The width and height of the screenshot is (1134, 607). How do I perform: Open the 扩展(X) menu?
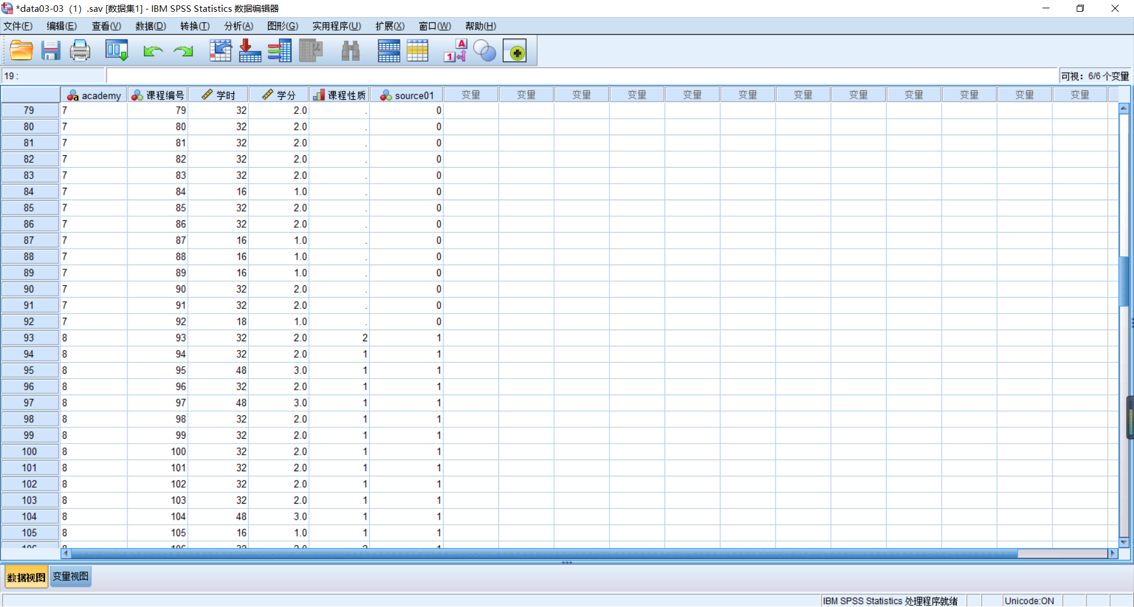point(390,26)
